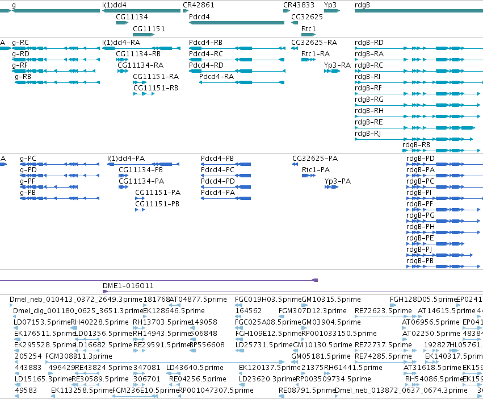
Task: Click transcript Pdcd4-RC label
Action: (x=206, y=53)
